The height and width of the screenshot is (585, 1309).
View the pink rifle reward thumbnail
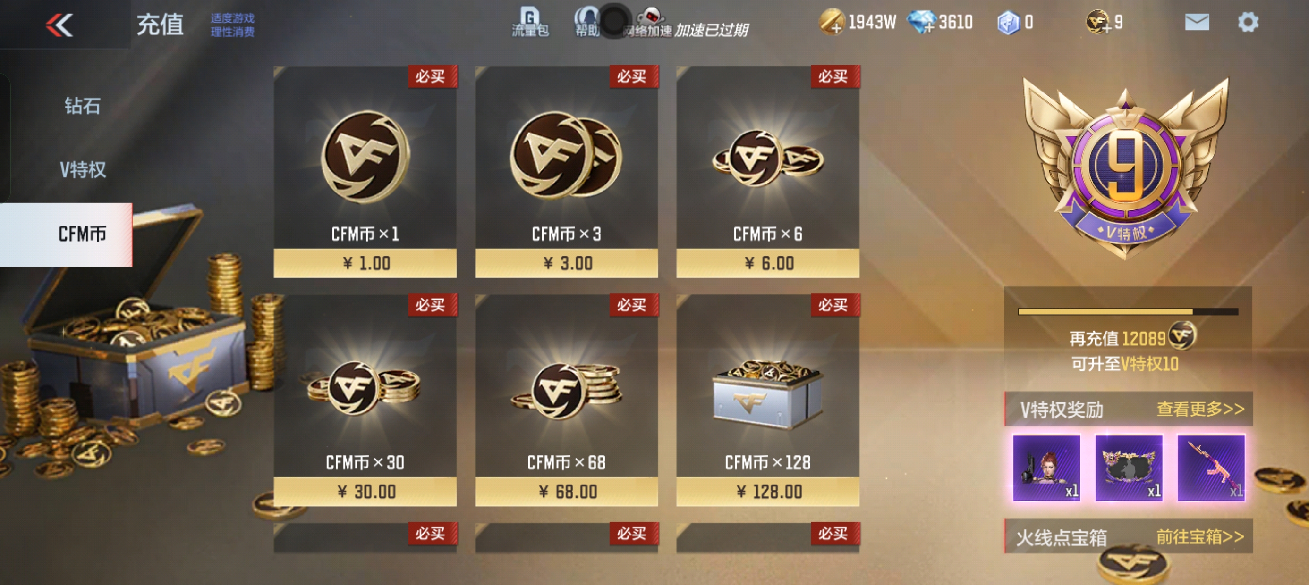click(1211, 468)
